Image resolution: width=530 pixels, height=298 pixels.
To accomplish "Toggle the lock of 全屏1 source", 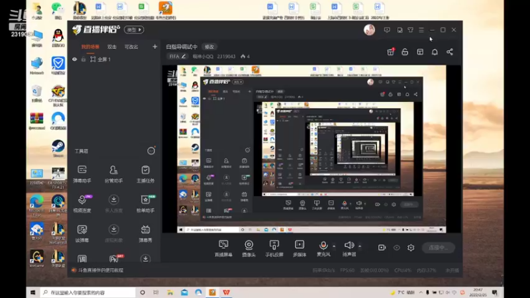I will (x=83, y=60).
